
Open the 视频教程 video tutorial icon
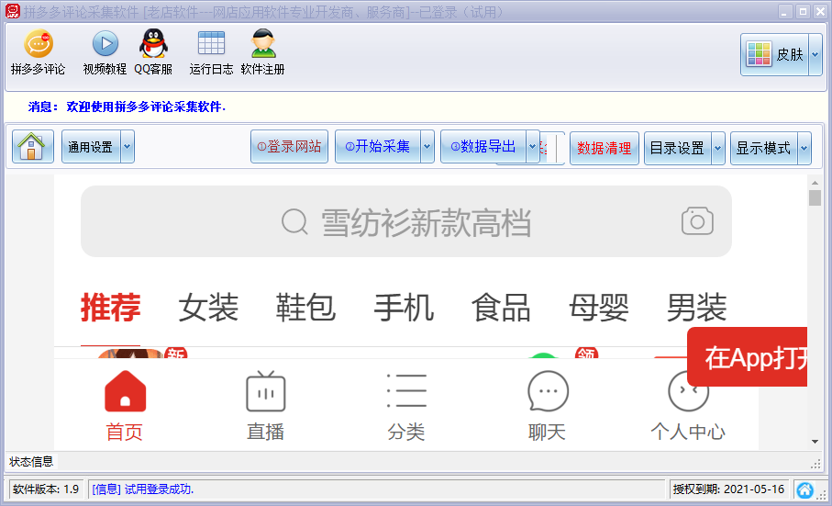pyautogui.click(x=105, y=53)
